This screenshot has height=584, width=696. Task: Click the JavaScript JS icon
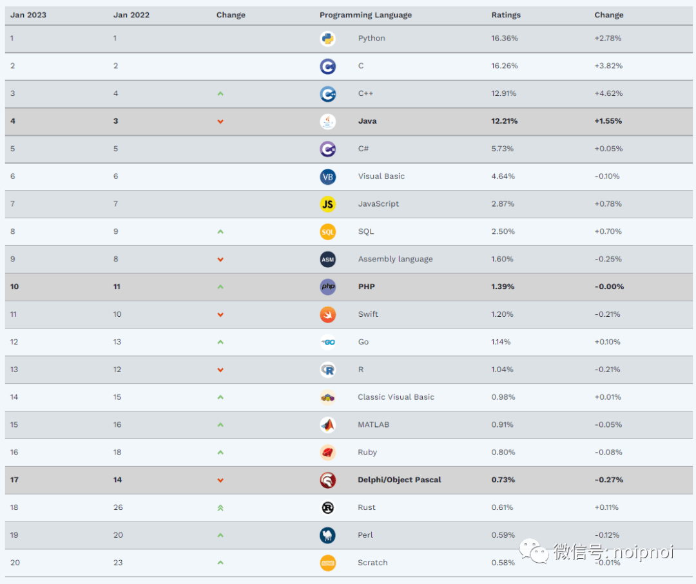pos(328,204)
